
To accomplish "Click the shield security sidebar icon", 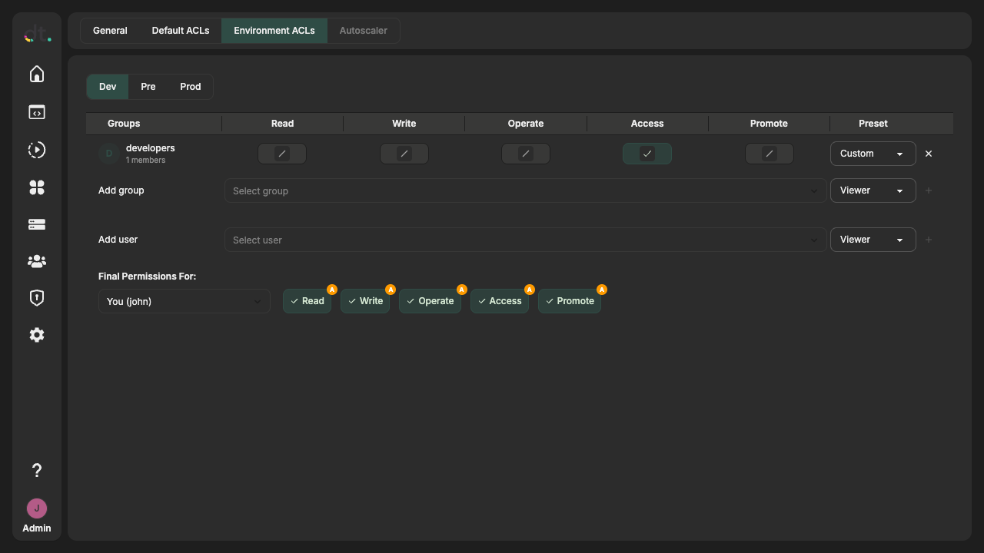I will point(37,298).
